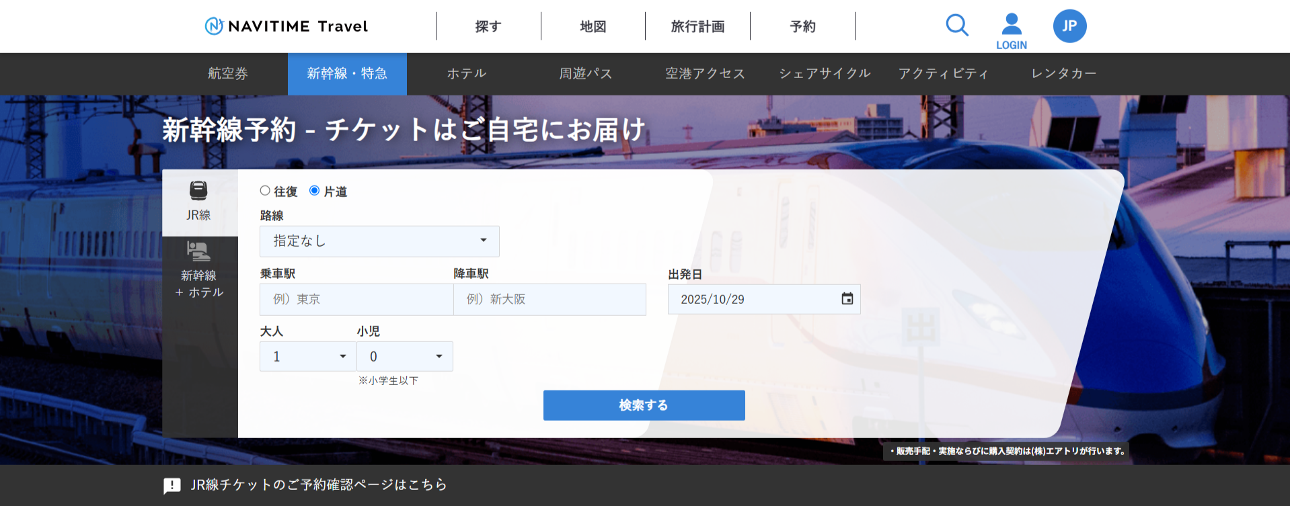Screen dimensions: 1290x506
Task: Expand the 路線 dropdown showing 指定なし
Action: point(379,241)
